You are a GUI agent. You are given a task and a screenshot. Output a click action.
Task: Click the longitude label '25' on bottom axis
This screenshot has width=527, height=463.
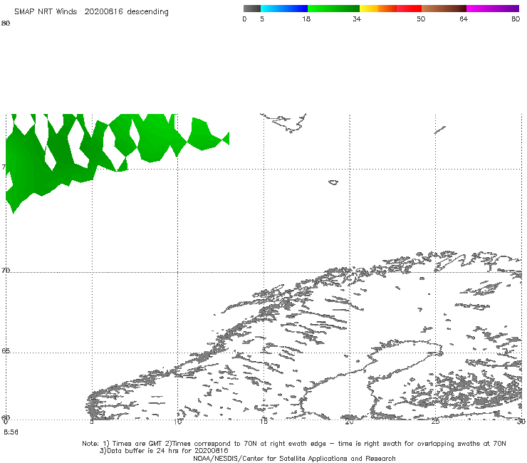click(436, 421)
